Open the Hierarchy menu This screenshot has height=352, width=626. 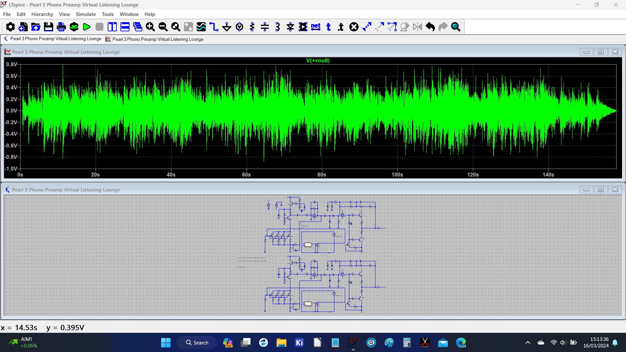(42, 14)
